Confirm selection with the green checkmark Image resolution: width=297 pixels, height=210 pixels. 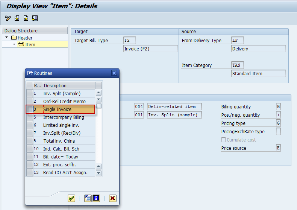71,198
